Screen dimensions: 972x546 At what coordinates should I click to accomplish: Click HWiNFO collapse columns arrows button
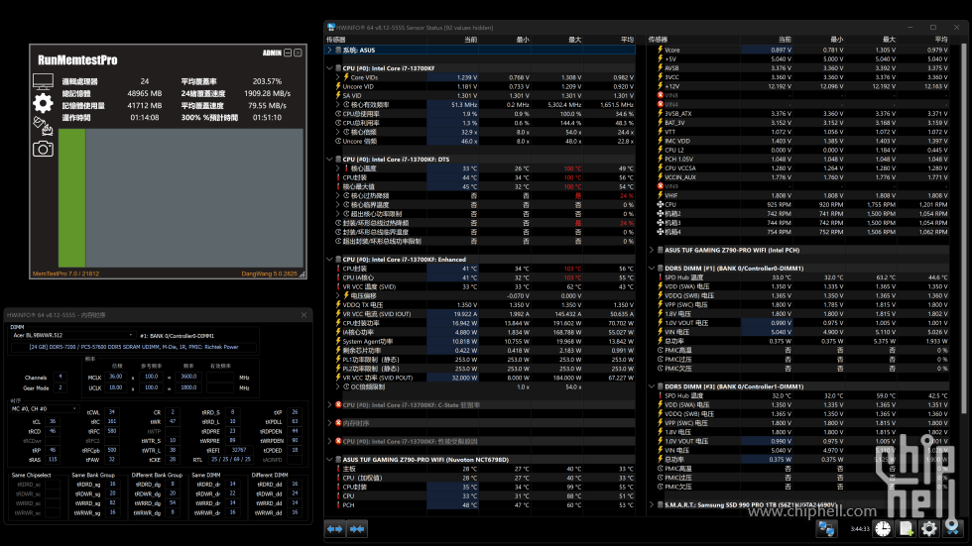(x=357, y=529)
